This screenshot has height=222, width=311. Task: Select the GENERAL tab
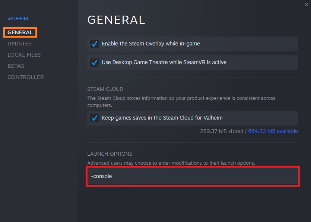[20, 32]
